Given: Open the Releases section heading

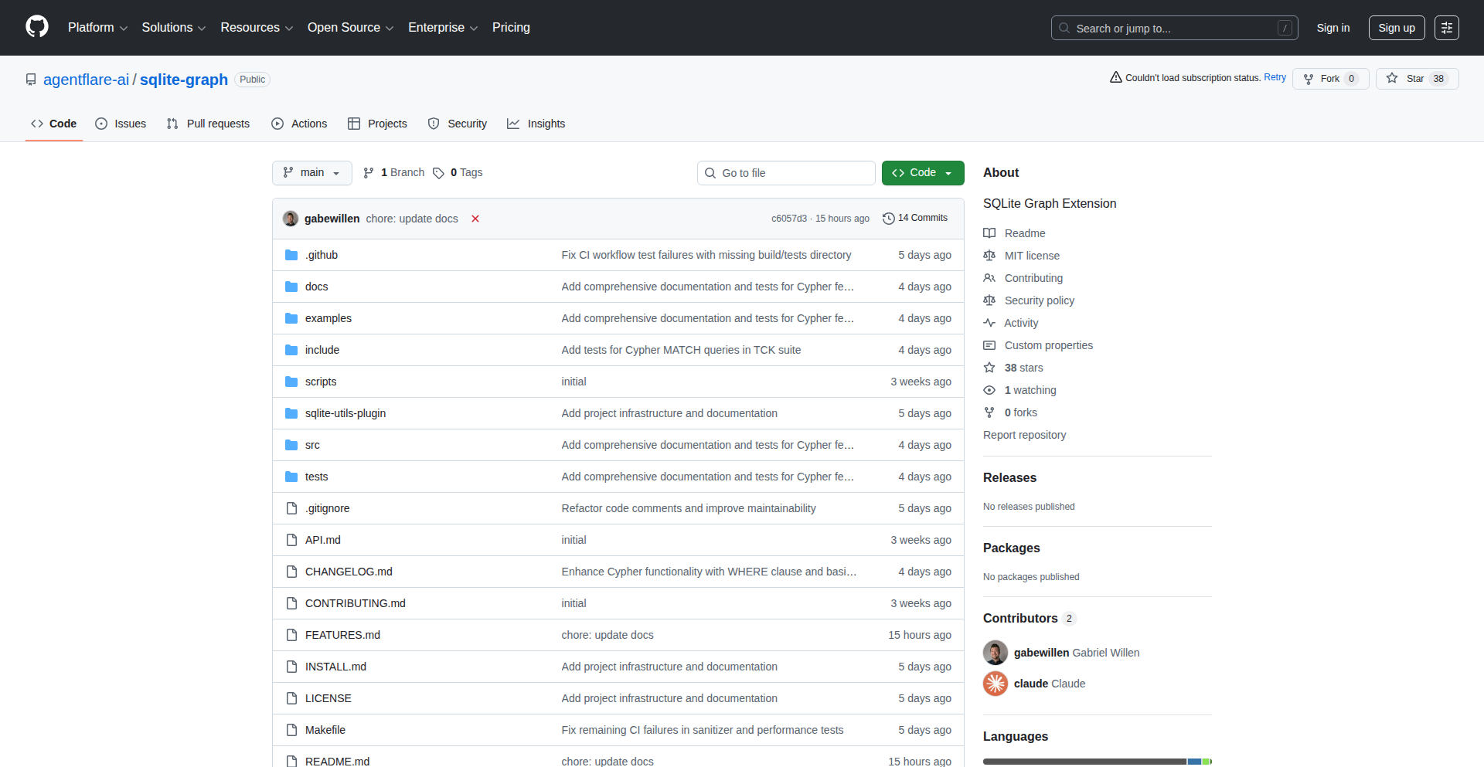Looking at the screenshot, I should 1009,477.
